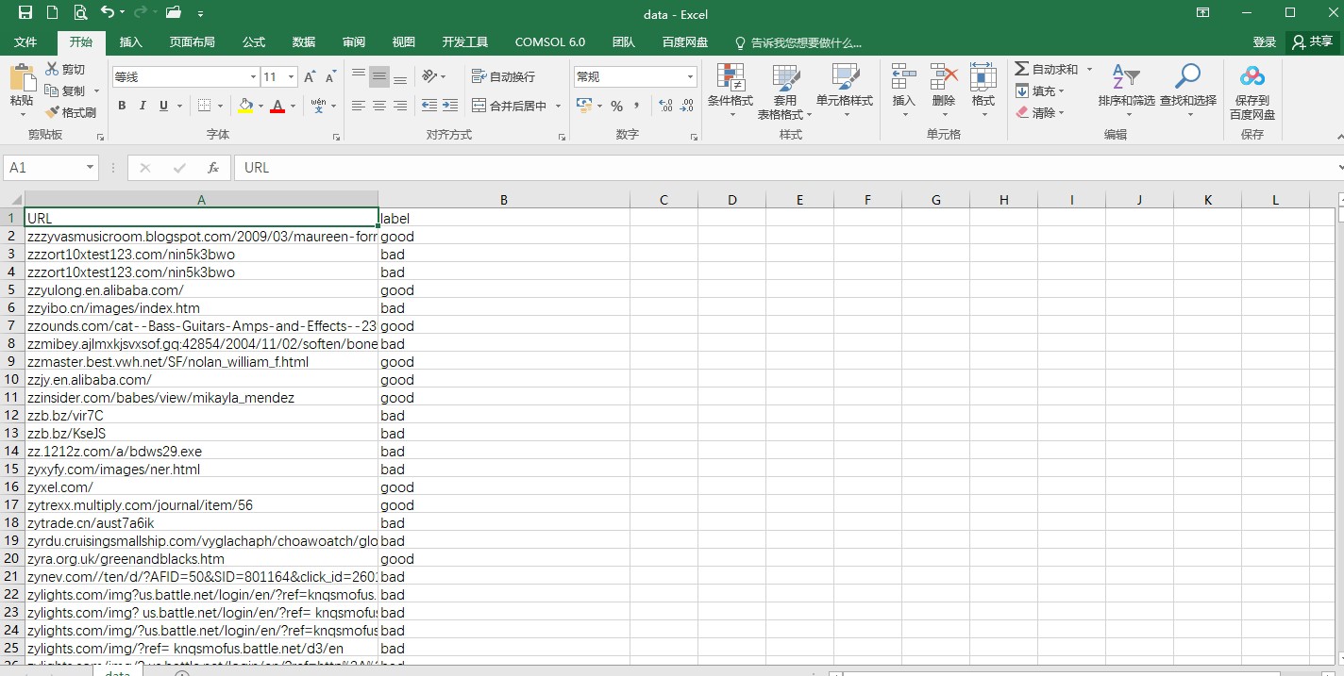Toggle bottom vertical alignment
The width and height of the screenshot is (1344, 676).
pyautogui.click(x=400, y=76)
